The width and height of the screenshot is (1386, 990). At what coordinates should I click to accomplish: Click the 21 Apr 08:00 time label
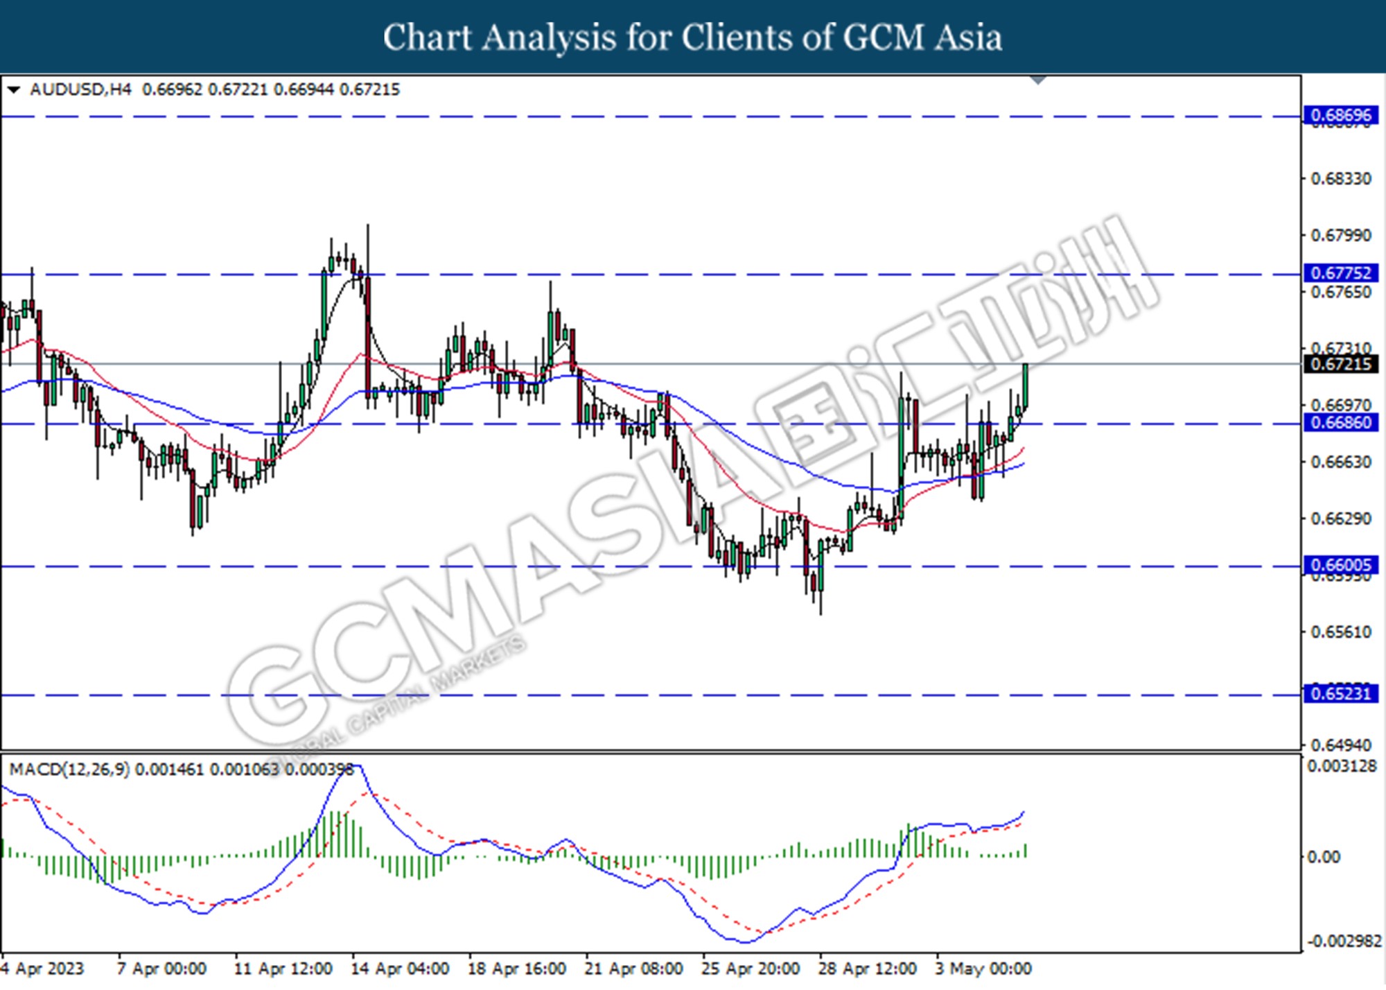(633, 969)
